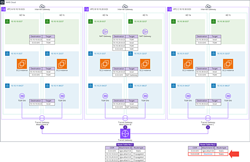The width and height of the screenshot is (250, 162).
Task: Click the blue lock icon of subnet 10.10.31.96/27
Action: point(213,86)
